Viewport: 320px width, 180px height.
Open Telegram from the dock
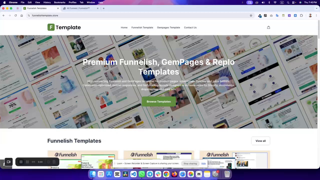[x=150, y=174]
